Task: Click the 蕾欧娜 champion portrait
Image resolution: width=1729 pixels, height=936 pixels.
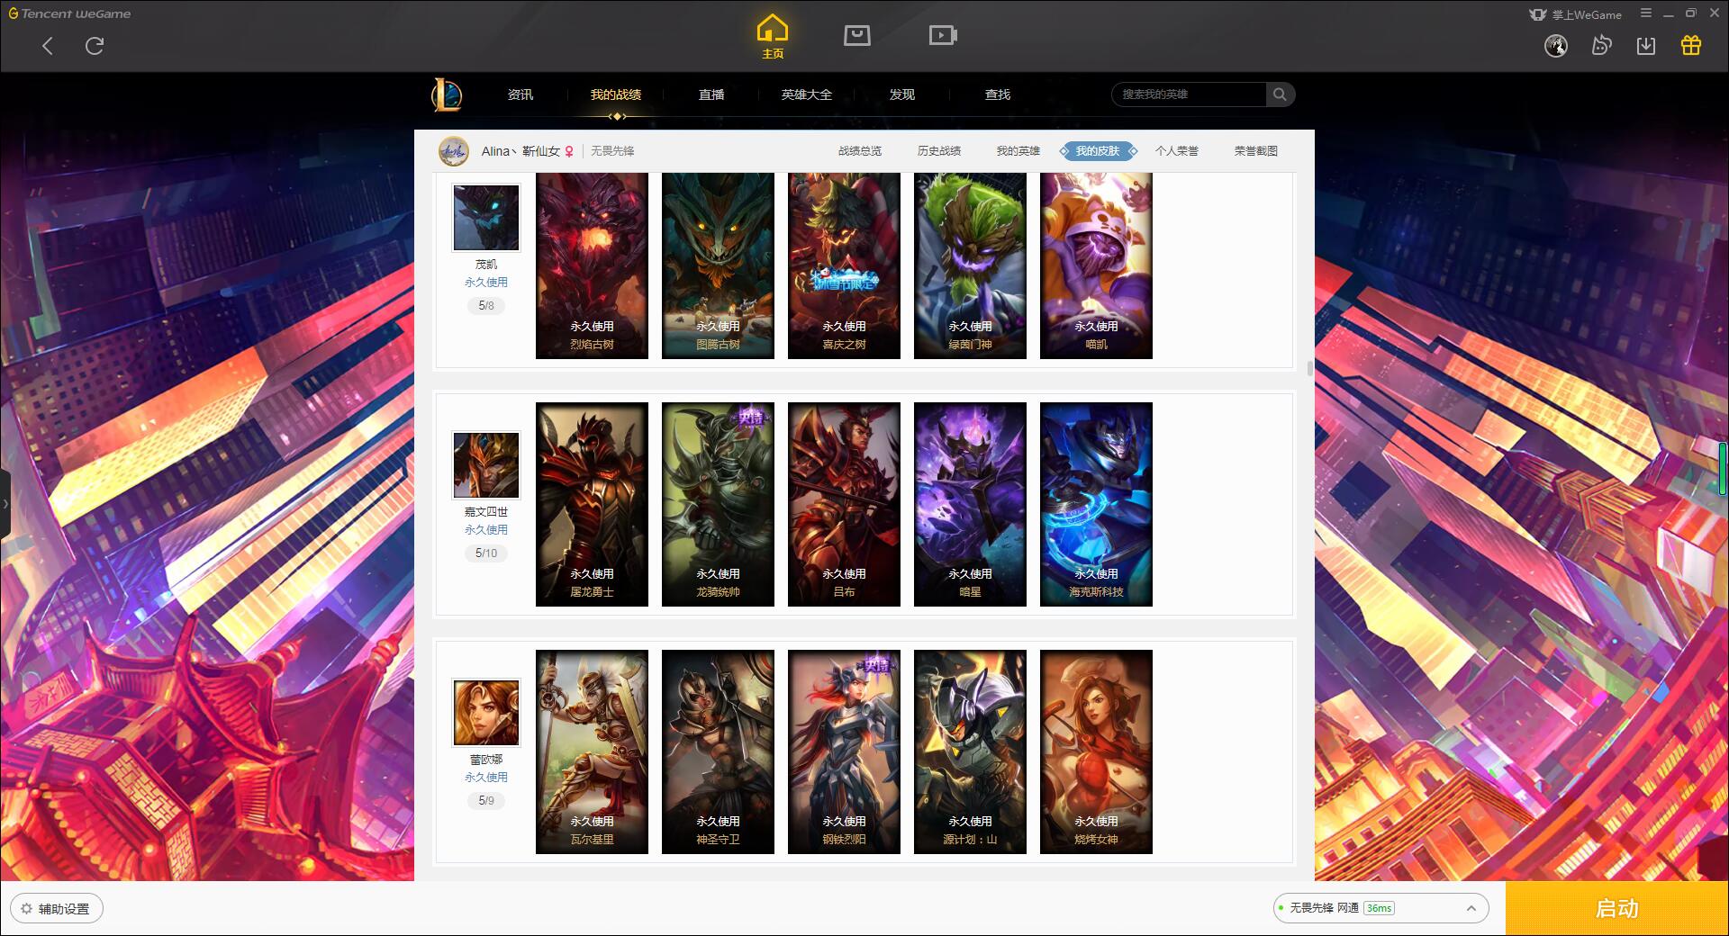Action: point(486,713)
